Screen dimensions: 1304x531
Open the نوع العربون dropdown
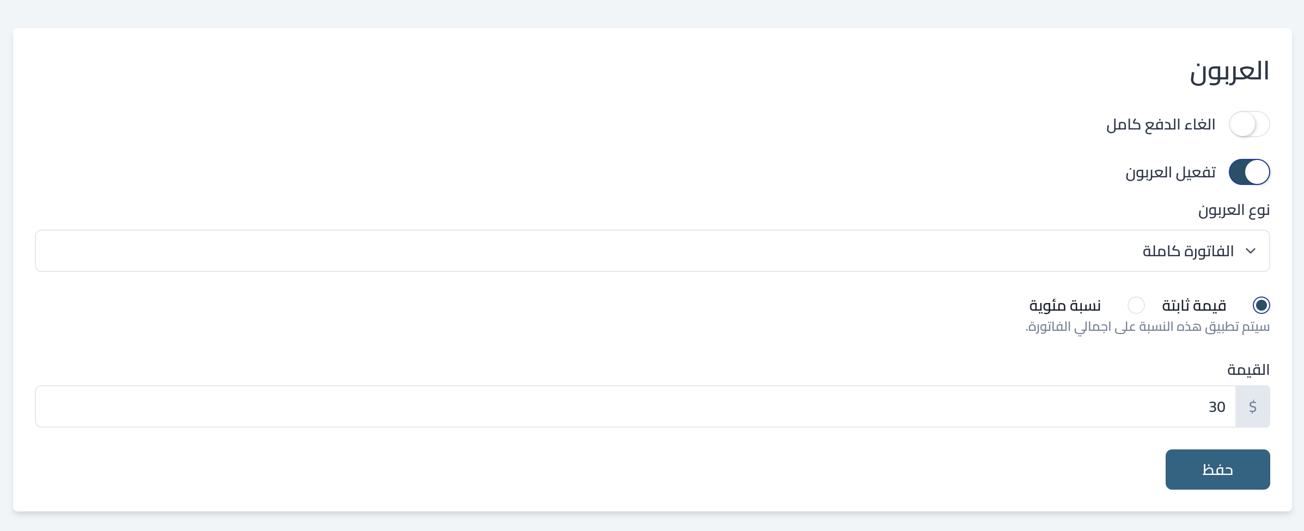[x=653, y=251]
